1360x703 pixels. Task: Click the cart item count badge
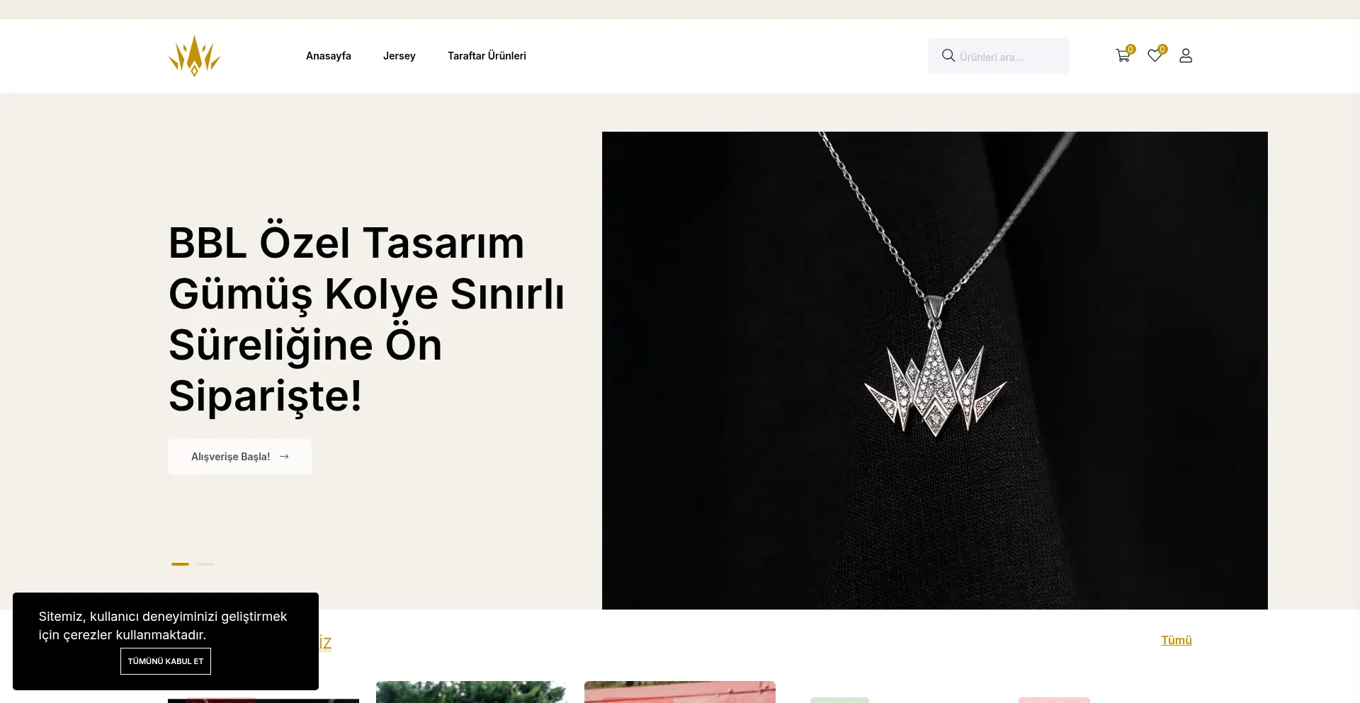[x=1130, y=50]
